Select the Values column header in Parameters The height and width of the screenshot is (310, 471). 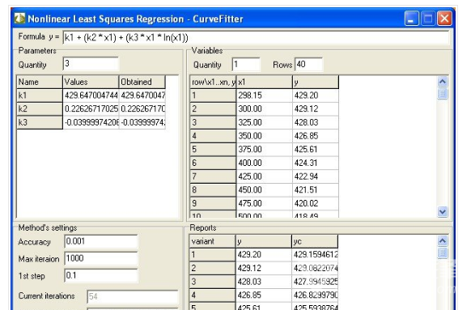[x=91, y=82]
